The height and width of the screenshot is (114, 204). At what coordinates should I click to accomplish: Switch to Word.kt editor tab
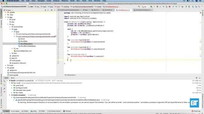[x=96, y=10]
